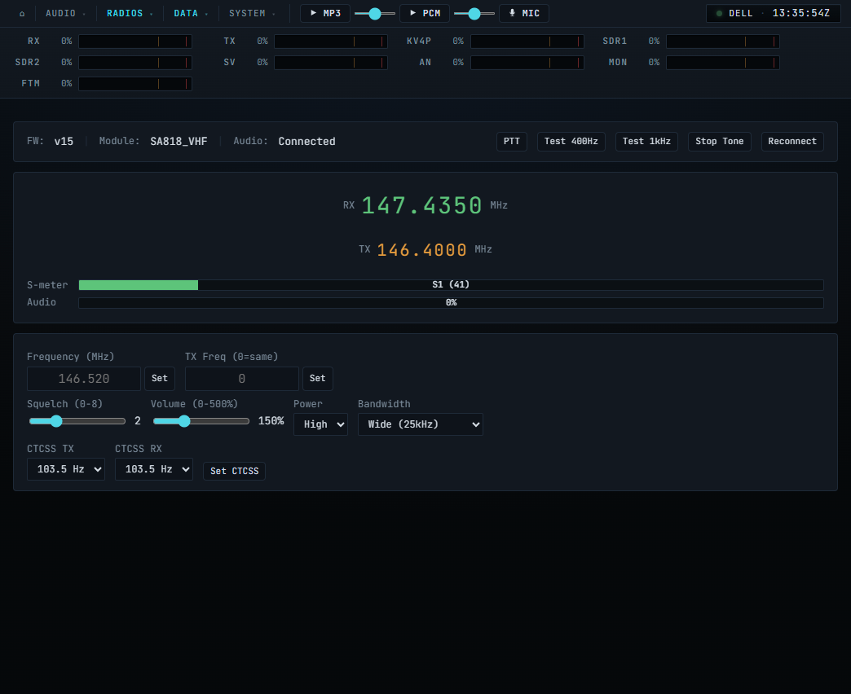Click the 150% volume value
Viewport: 851px width, 694px height.
[271, 421]
